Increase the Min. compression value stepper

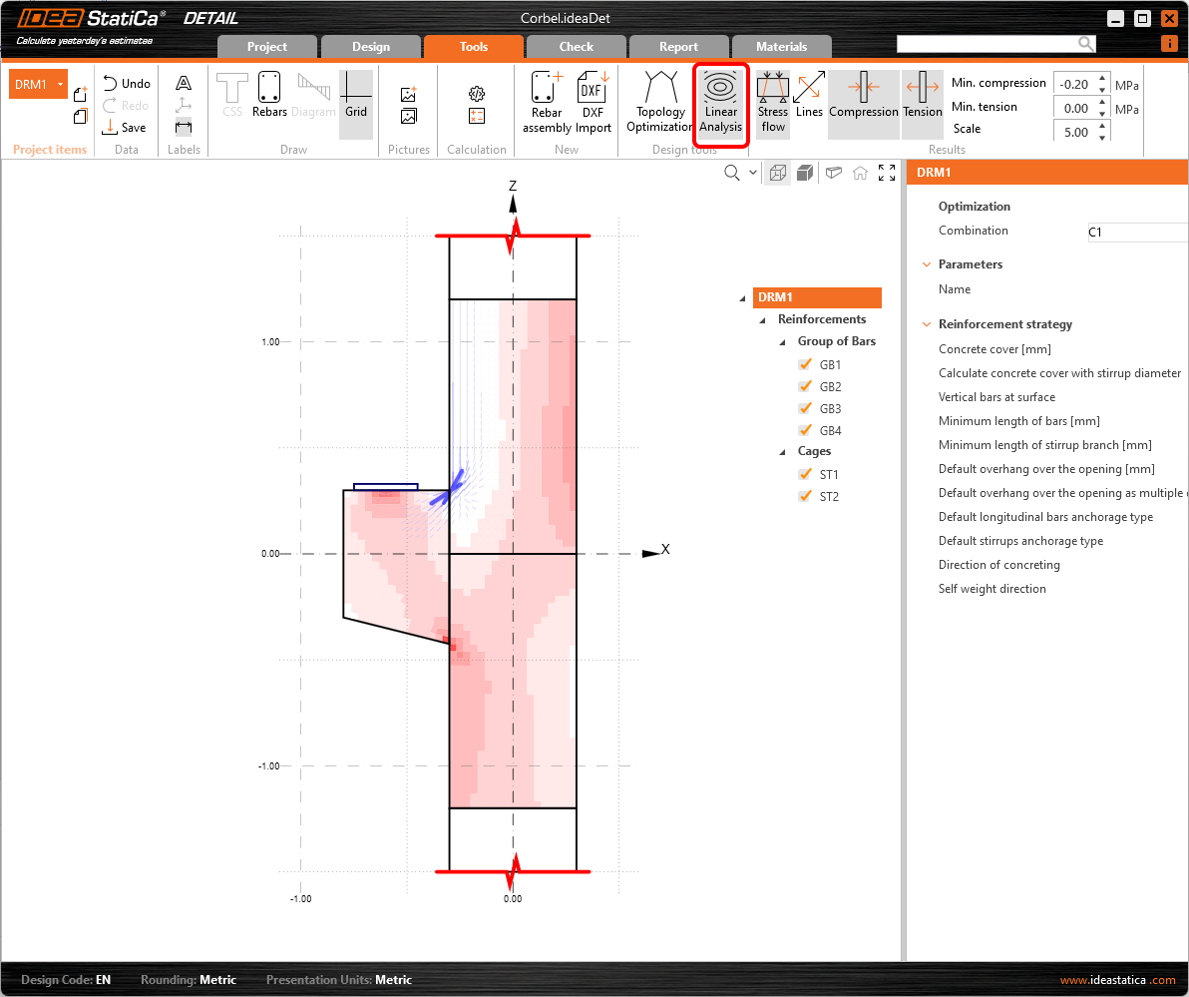[1101, 77]
